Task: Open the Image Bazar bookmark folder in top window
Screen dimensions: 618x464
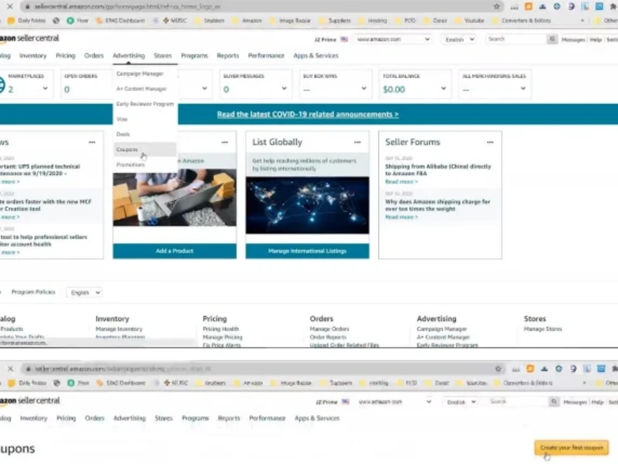Action: tap(290, 20)
